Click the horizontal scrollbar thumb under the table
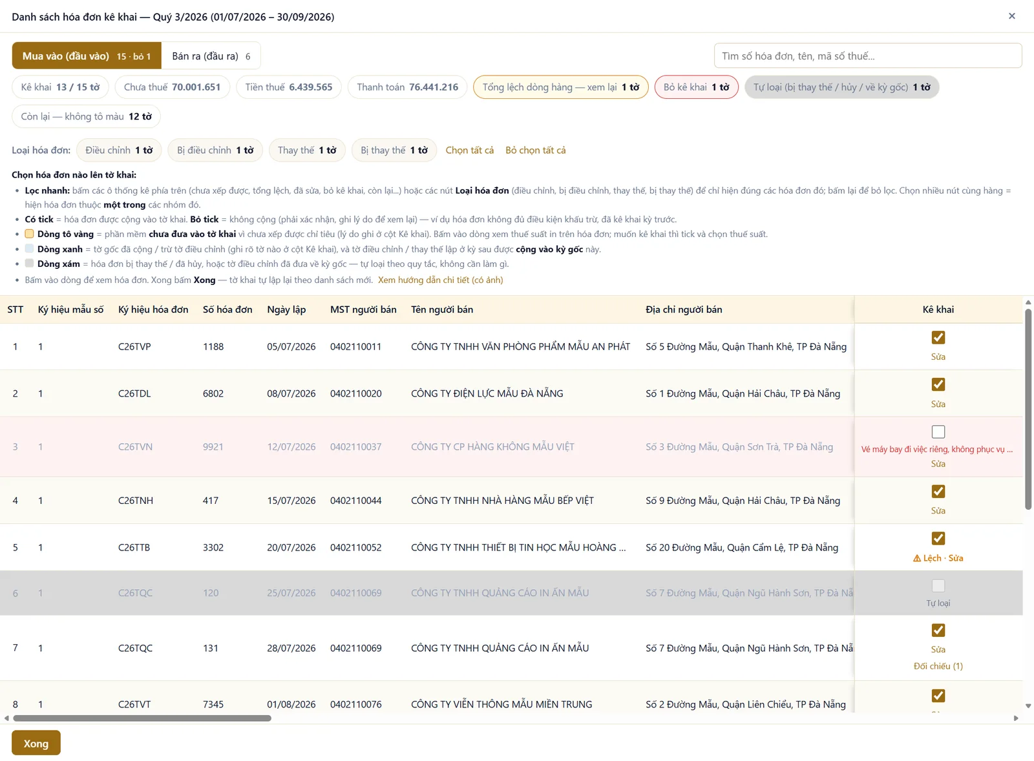 (142, 718)
